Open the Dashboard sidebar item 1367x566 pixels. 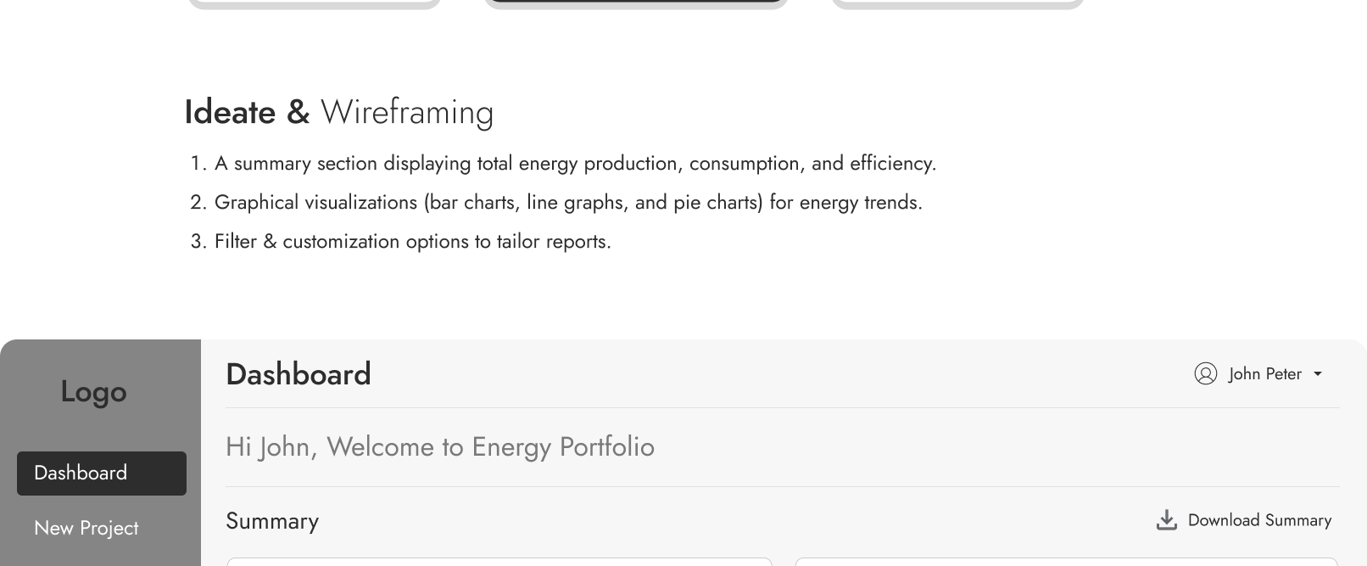click(x=102, y=473)
